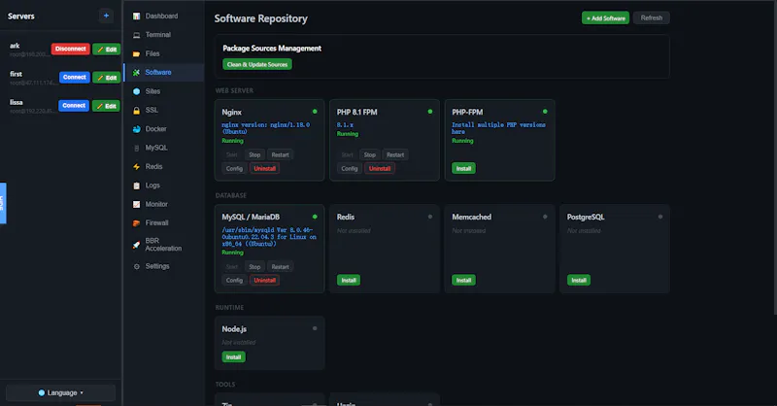Stop the Nginx service

(x=254, y=154)
